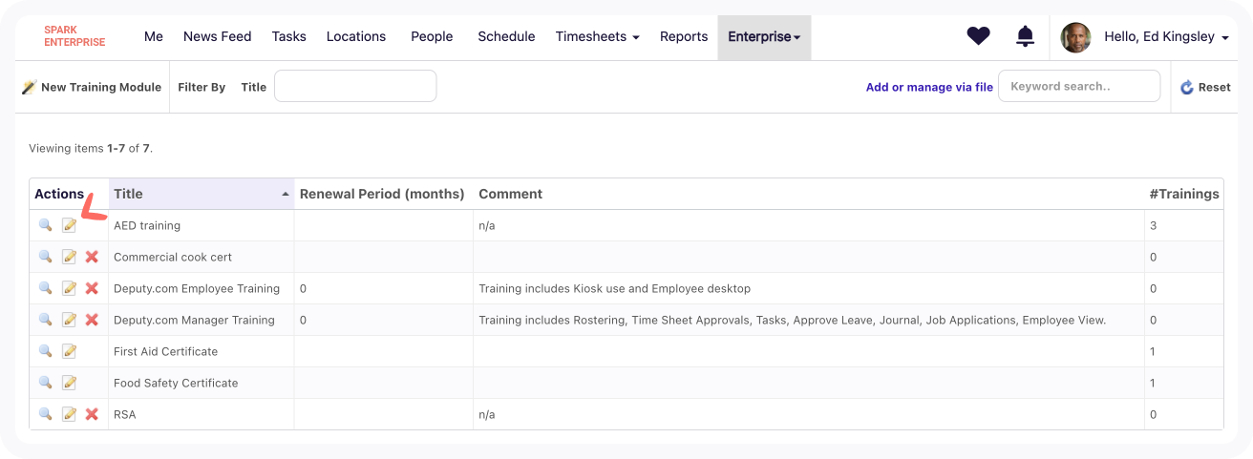Sort by Renewal Period (months) header

(382, 194)
